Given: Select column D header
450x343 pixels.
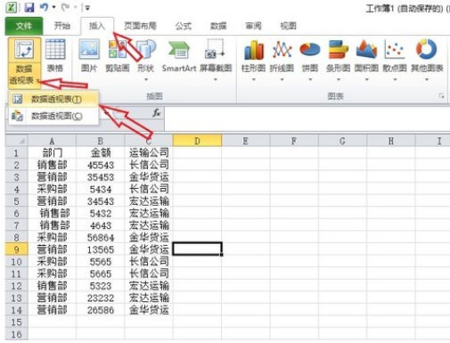Looking at the screenshot, I should tap(197, 141).
